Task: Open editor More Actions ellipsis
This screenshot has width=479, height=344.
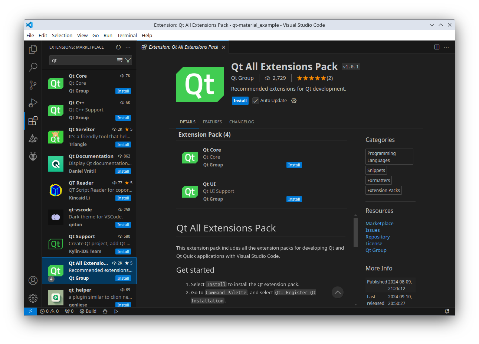Action: click(x=446, y=47)
